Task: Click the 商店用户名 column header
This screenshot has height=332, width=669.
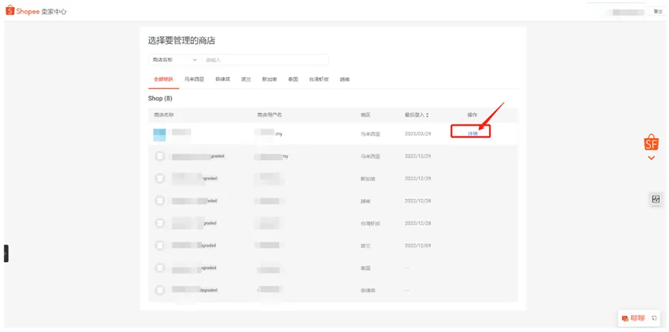Action: pos(269,115)
